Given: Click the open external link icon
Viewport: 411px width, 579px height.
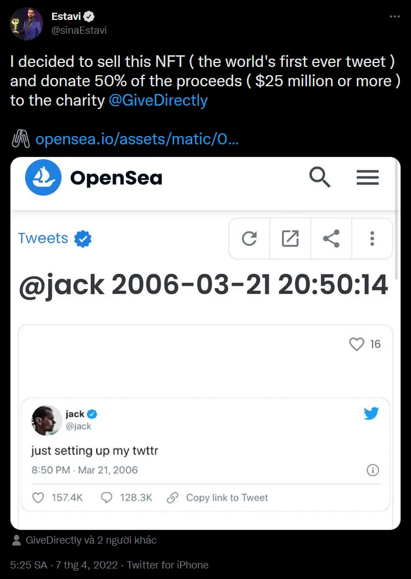Looking at the screenshot, I should click(290, 238).
